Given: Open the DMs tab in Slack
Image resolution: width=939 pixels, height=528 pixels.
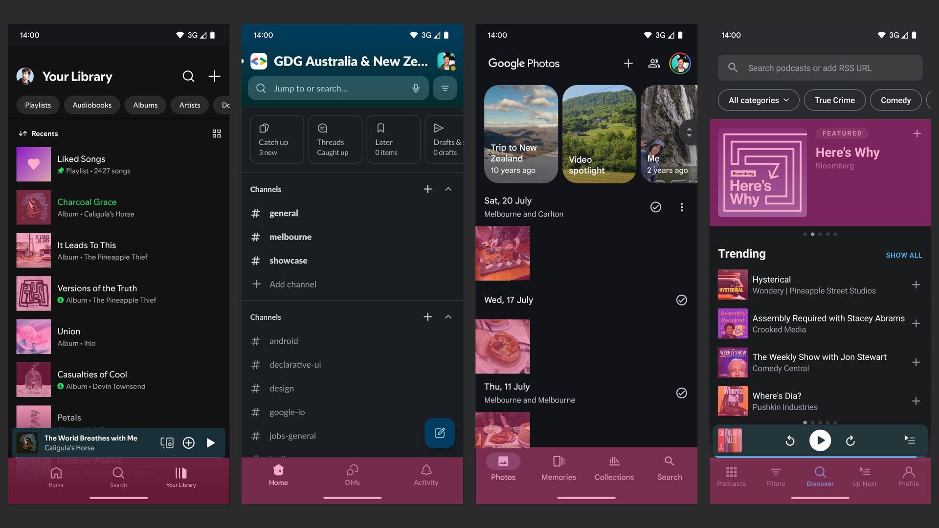Looking at the screenshot, I should [352, 475].
